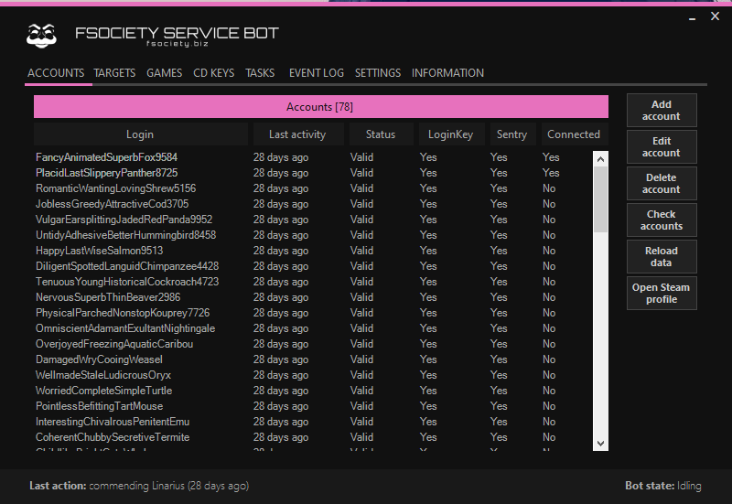Minimize the FSociety Service Bot window
The height and width of the screenshot is (504, 732).
(x=693, y=17)
